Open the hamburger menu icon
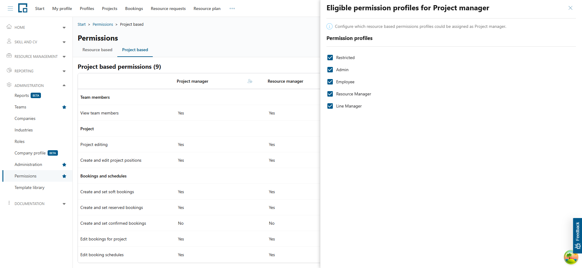582x268 pixels. (10, 8)
